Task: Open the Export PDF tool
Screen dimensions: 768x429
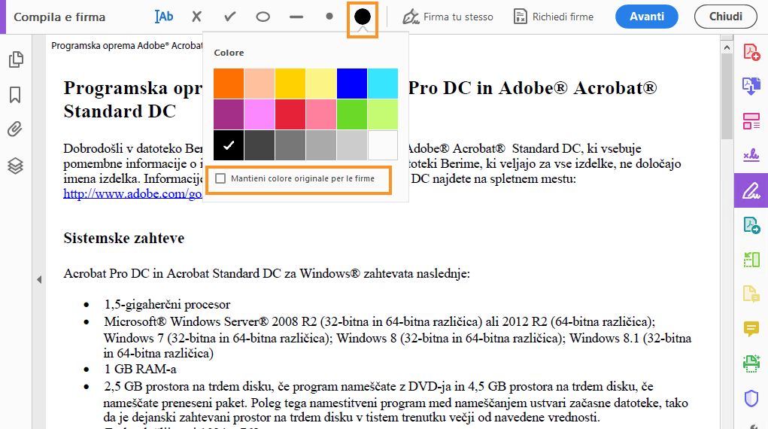Action: [x=751, y=86]
